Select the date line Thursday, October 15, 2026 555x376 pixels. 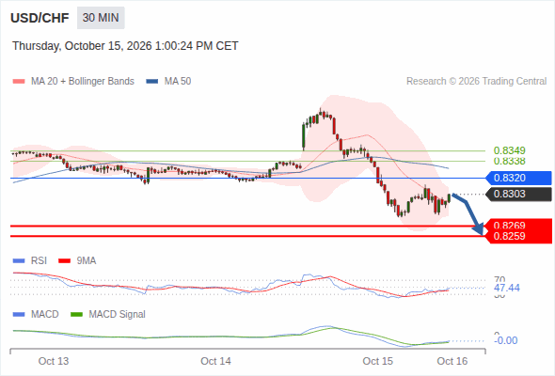click(125, 46)
